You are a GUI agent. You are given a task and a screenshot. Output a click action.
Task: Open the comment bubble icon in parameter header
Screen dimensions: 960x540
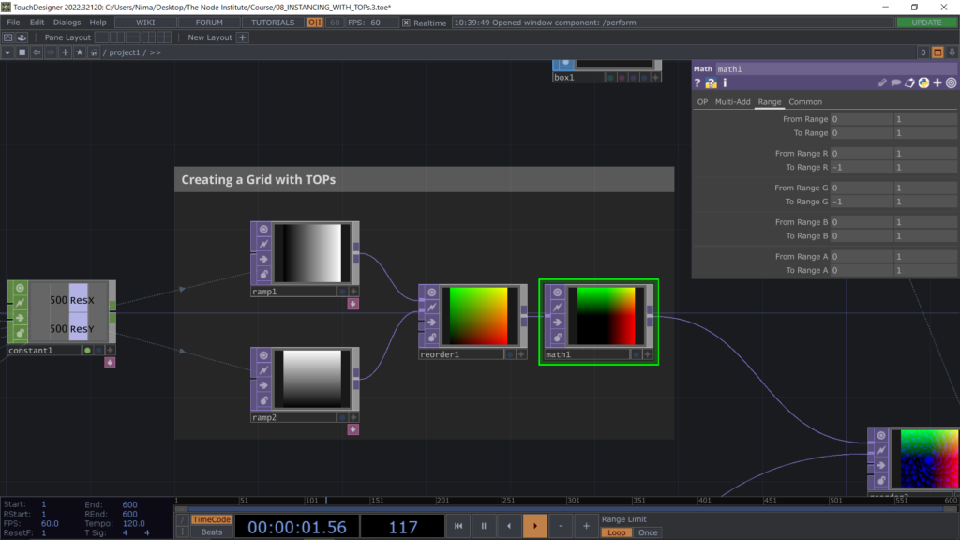pyautogui.click(x=895, y=82)
